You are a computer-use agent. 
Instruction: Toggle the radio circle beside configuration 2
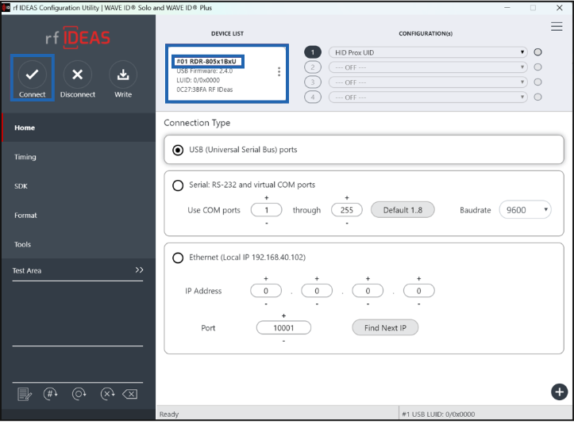click(537, 67)
